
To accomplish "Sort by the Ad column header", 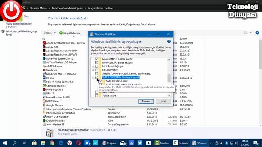I will 44,38.
